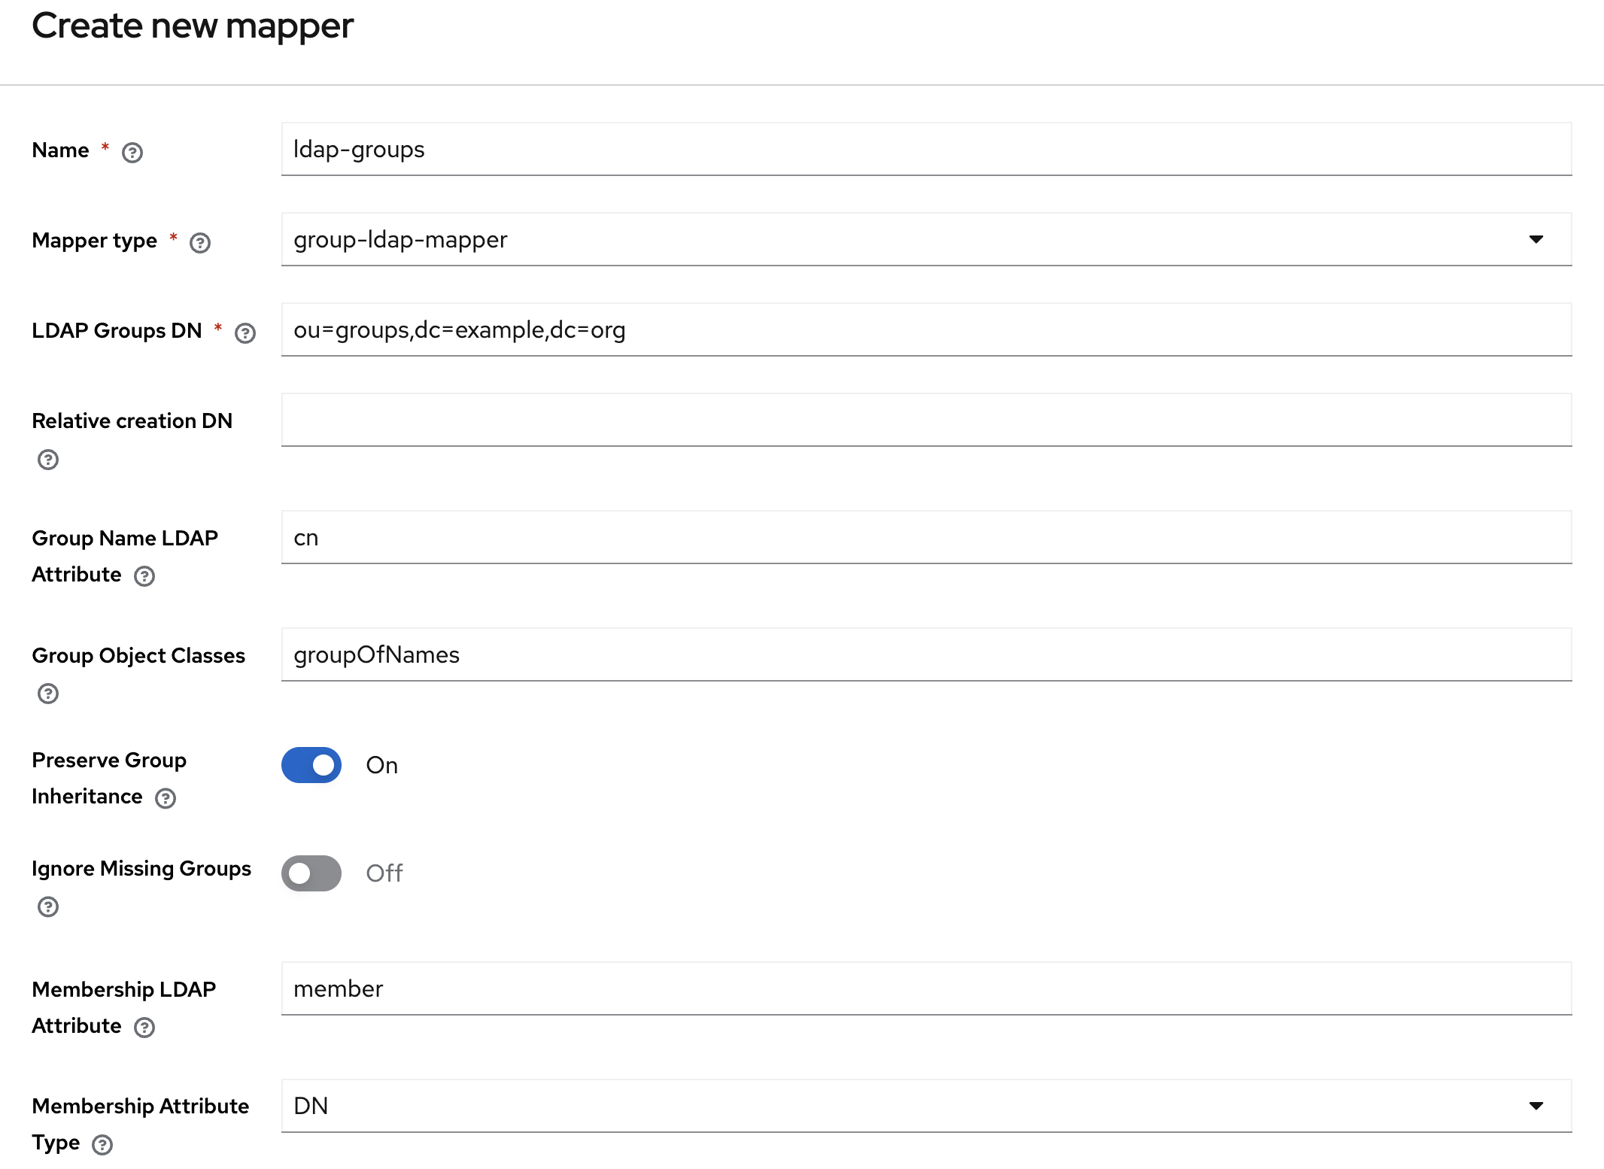The image size is (1604, 1169).
Task: Show help for Relative creation DN
Action: (48, 460)
